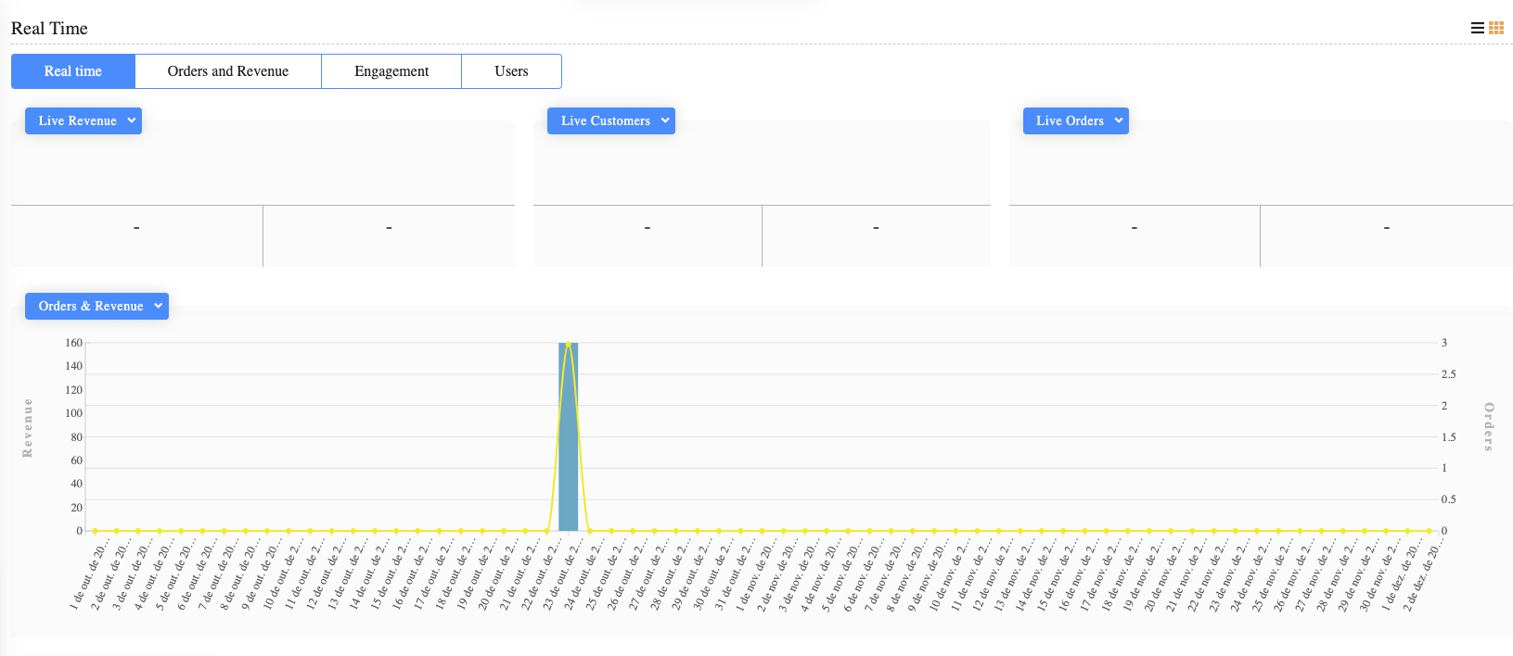Open the Live Orders dropdown
This screenshot has width=1513, height=656.
click(x=1075, y=121)
